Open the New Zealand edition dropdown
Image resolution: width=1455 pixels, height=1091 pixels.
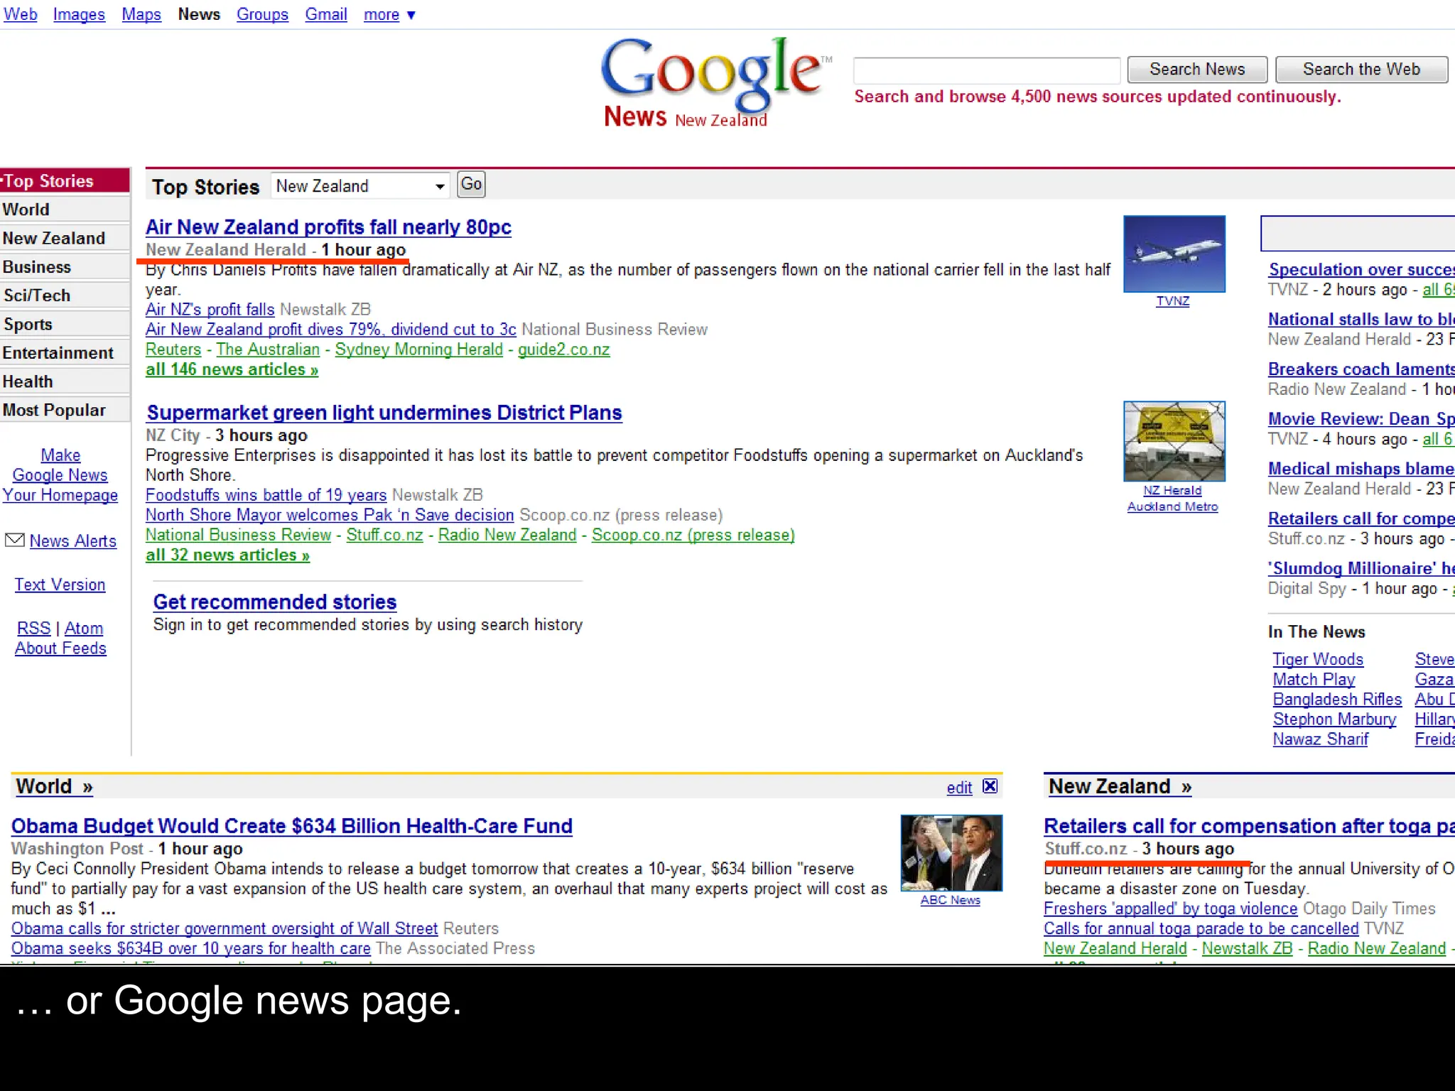point(360,186)
